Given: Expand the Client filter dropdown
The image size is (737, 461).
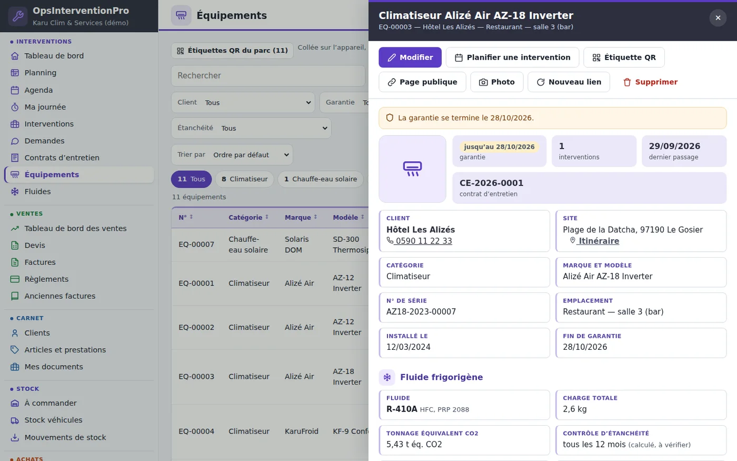Looking at the screenshot, I should click(x=243, y=103).
